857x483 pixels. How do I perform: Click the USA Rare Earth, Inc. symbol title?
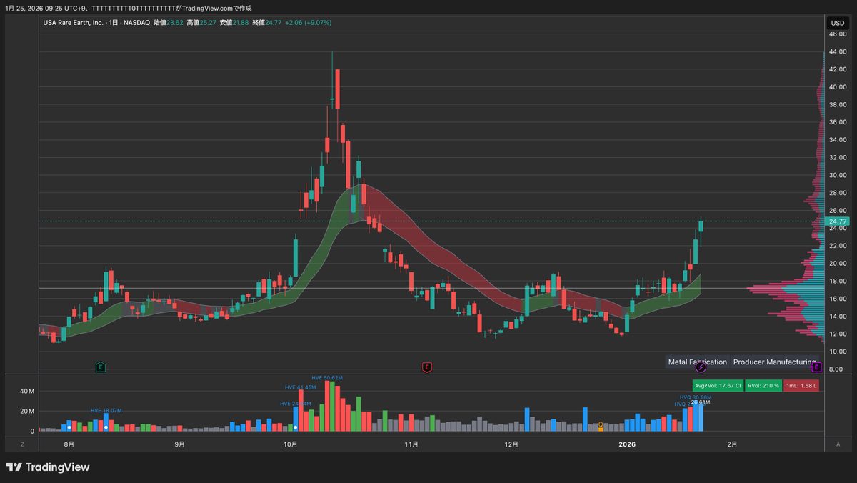click(x=72, y=23)
